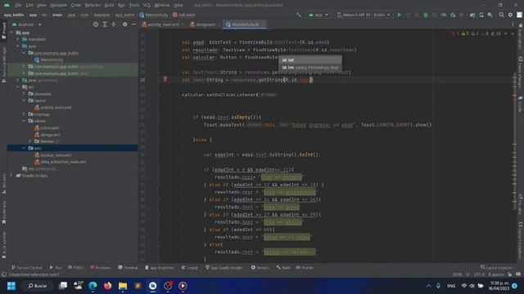Screen dimensions: 524x294
Task: Open Microsoft Edge from taskbar
Action: click(93, 286)
